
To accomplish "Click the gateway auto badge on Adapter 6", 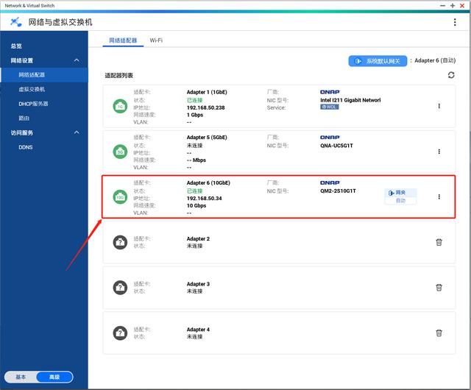I will [400, 196].
